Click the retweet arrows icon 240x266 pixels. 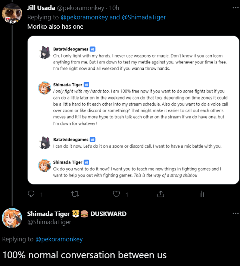click(x=75, y=194)
